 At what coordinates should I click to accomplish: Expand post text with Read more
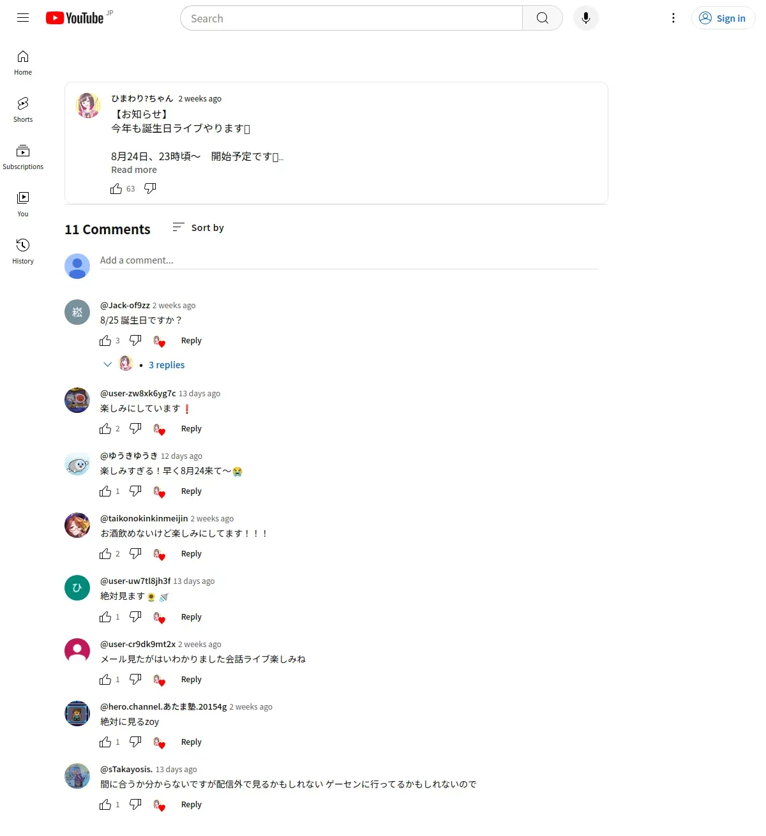tap(134, 170)
